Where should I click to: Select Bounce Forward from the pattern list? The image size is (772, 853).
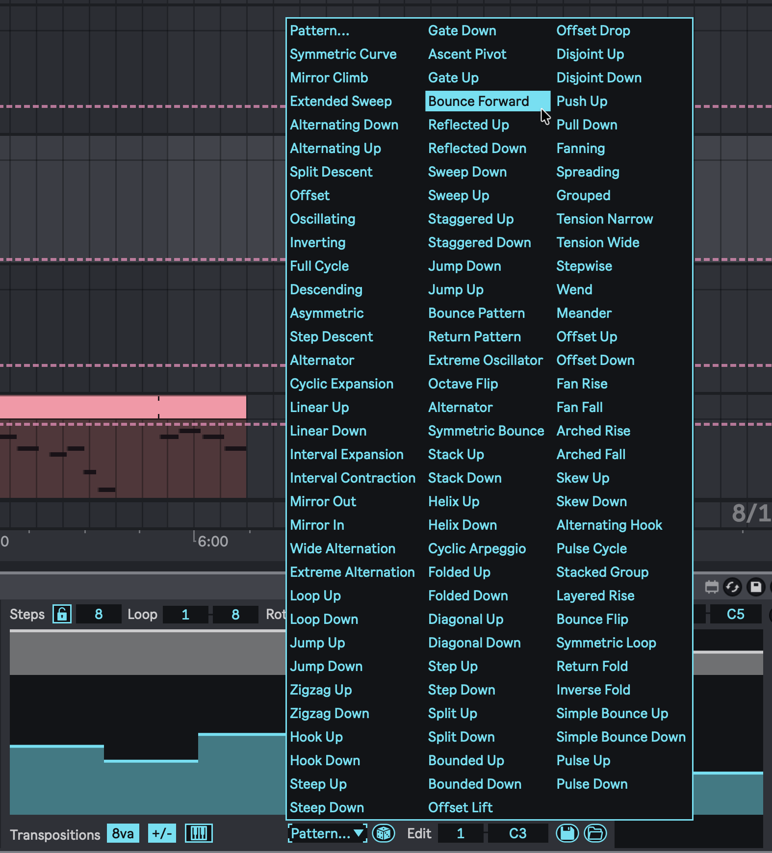[479, 102]
